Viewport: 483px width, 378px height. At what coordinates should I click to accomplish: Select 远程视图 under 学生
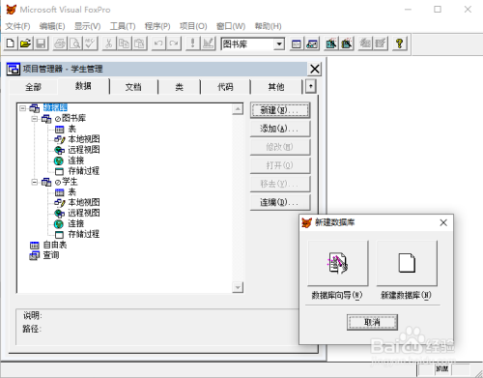click(x=84, y=213)
